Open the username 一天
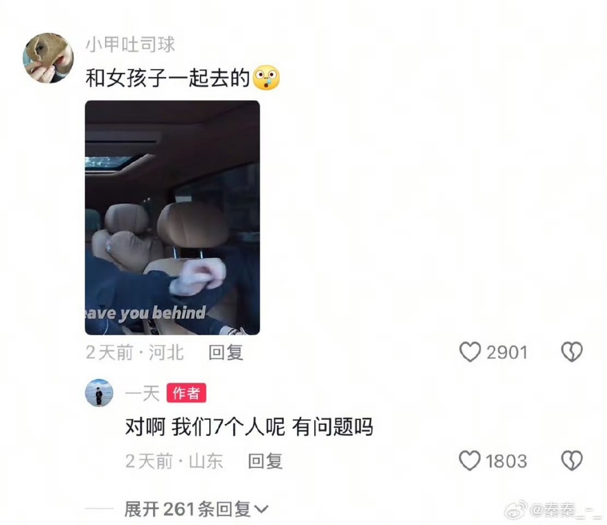 tap(142, 393)
